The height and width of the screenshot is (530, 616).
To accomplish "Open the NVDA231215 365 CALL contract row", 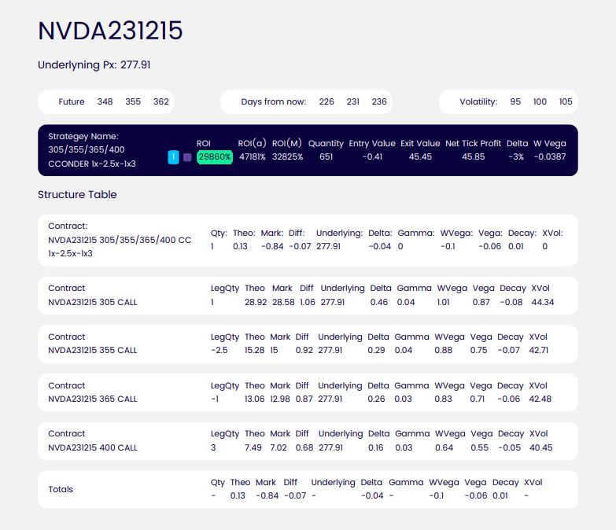I will [x=93, y=399].
